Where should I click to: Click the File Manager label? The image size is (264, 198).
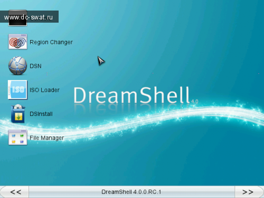[x=46, y=138]
